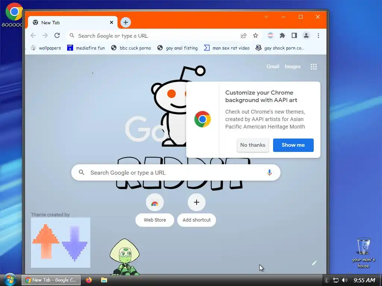Open the volume speaker tray icon
382x286 pixels.
pos(344,280)
